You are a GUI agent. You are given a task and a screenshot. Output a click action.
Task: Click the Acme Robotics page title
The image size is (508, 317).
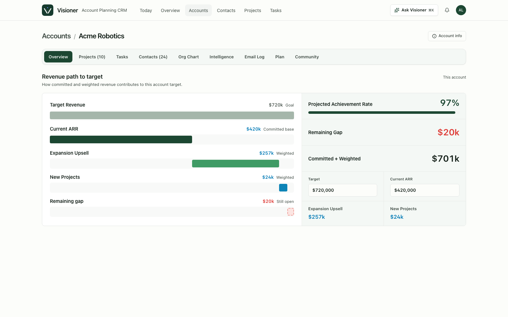pos(102,36)
